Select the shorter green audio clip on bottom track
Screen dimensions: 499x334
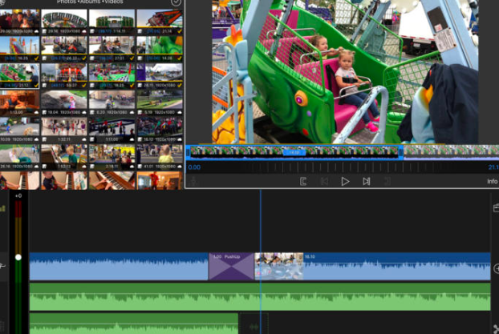(x=134, y=324)
